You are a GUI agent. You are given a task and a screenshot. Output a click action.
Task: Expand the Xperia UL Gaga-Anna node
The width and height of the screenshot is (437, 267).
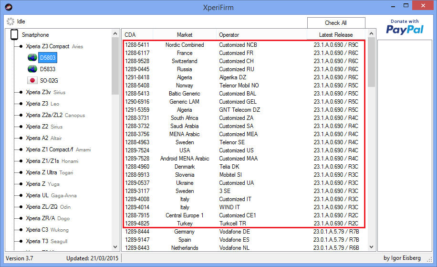click(x=21, y=195)
